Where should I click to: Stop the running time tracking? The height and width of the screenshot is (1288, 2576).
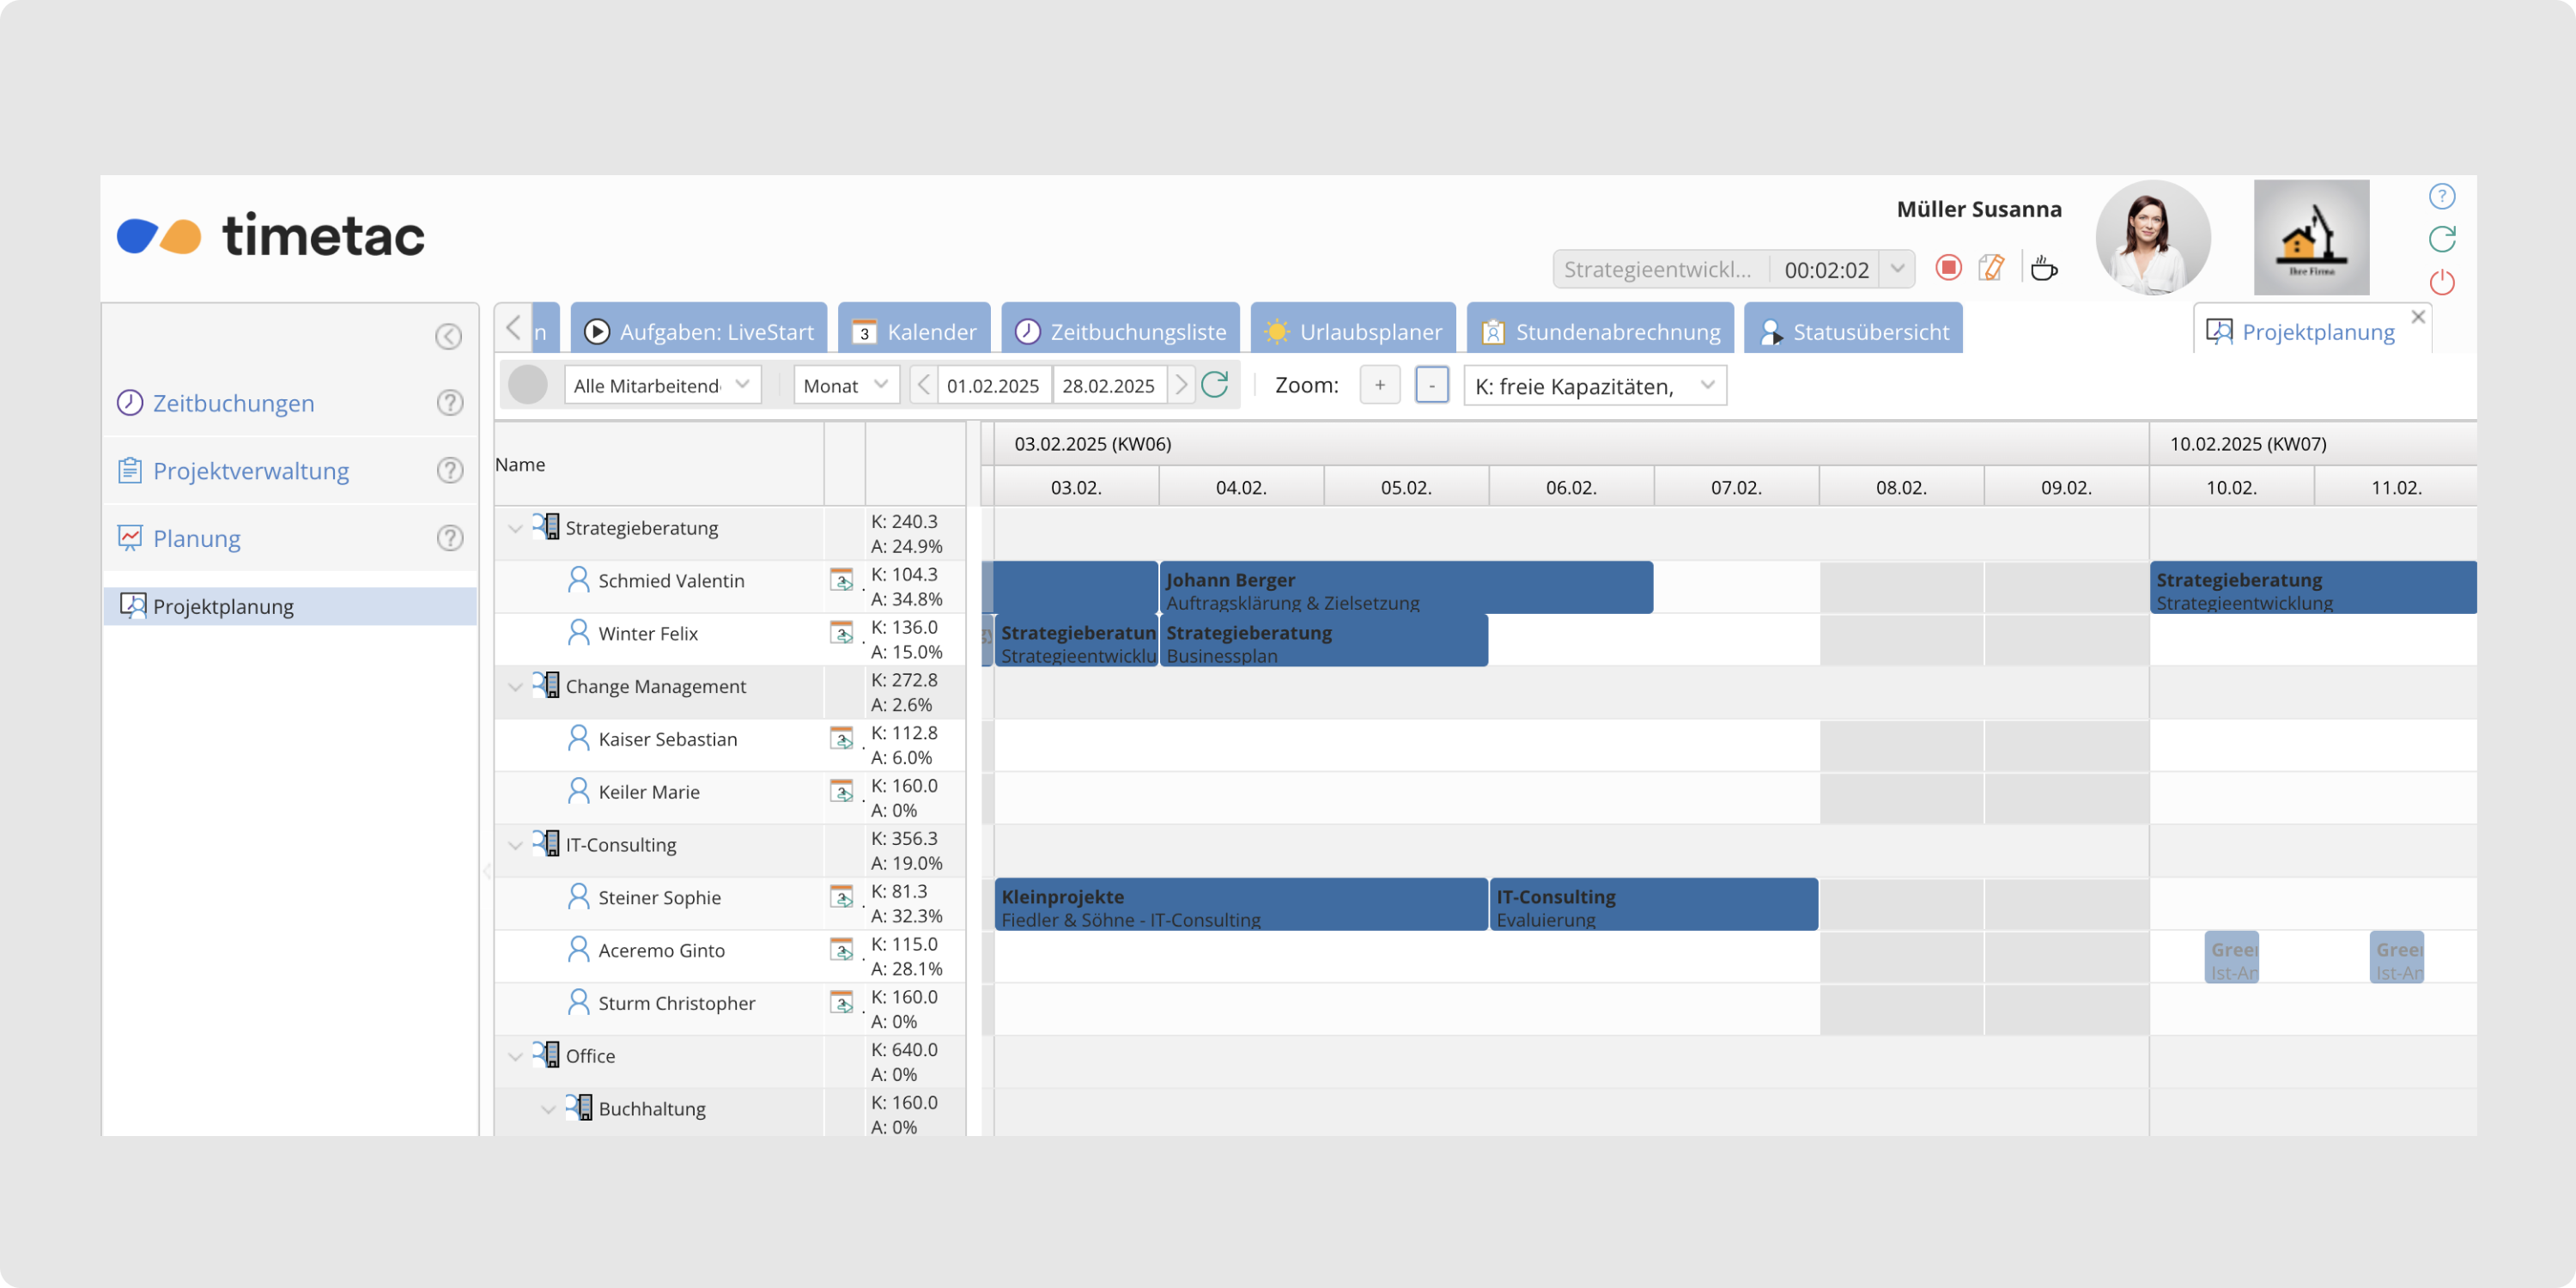(x=1947, y=268)
